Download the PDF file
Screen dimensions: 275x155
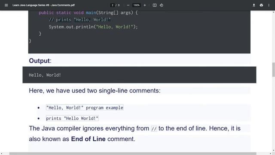point(254,5)
